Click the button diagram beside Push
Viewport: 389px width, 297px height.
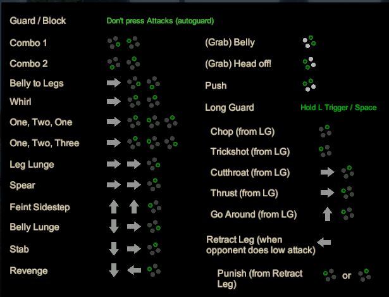[x=309, y=85]
